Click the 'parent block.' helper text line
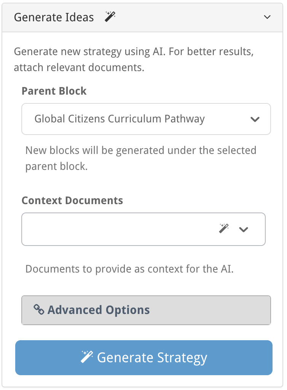The image size is (287, 390). (x=57, y=166)
